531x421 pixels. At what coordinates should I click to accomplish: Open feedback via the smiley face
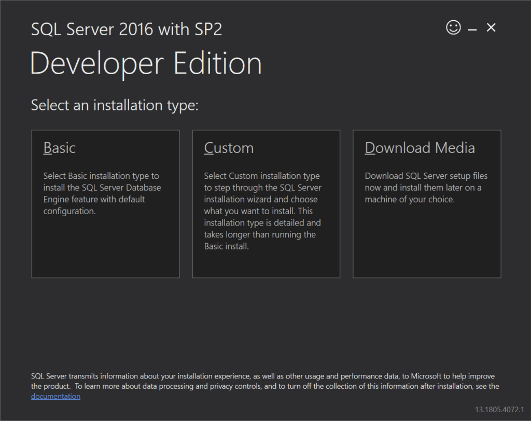[453, 27]
